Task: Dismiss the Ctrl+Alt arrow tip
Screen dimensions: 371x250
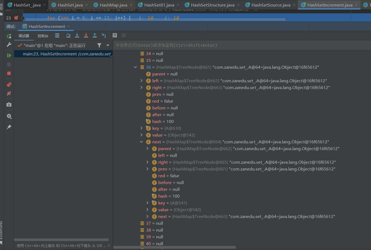Action: pos(109,246)
